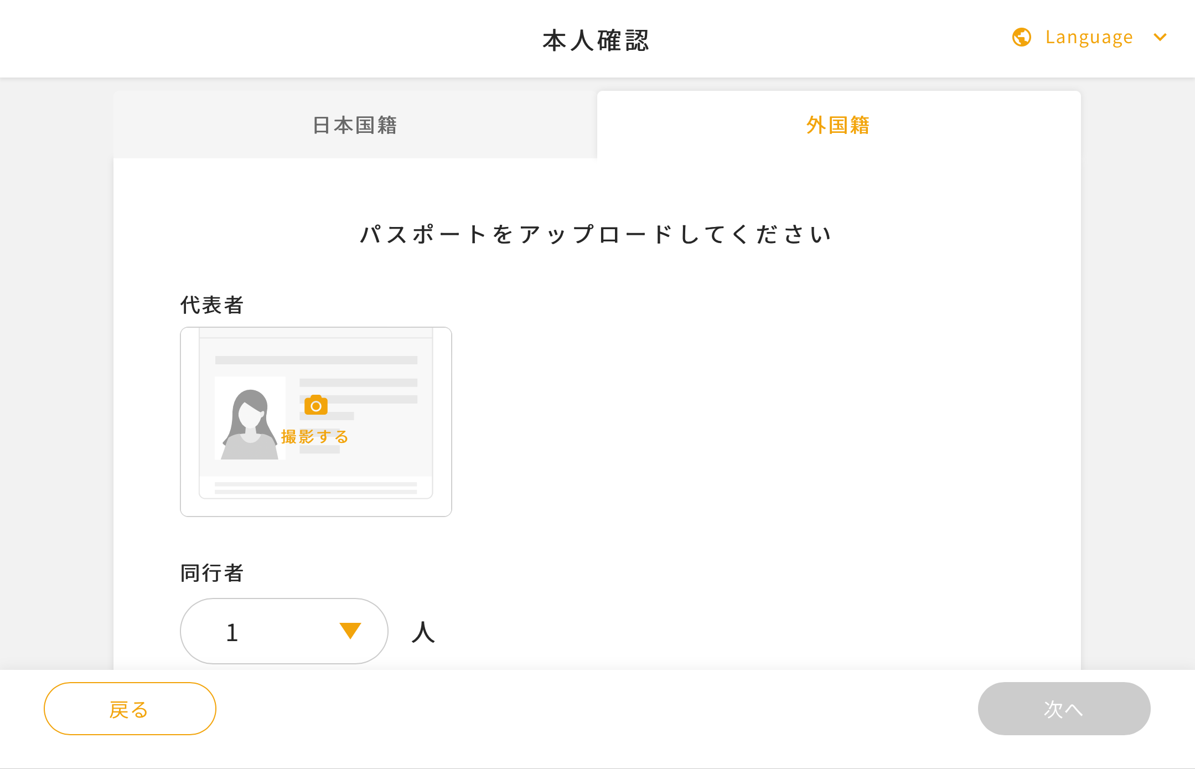Select the 外国籍 tab
1195x769 pixels.
[839, 125]
